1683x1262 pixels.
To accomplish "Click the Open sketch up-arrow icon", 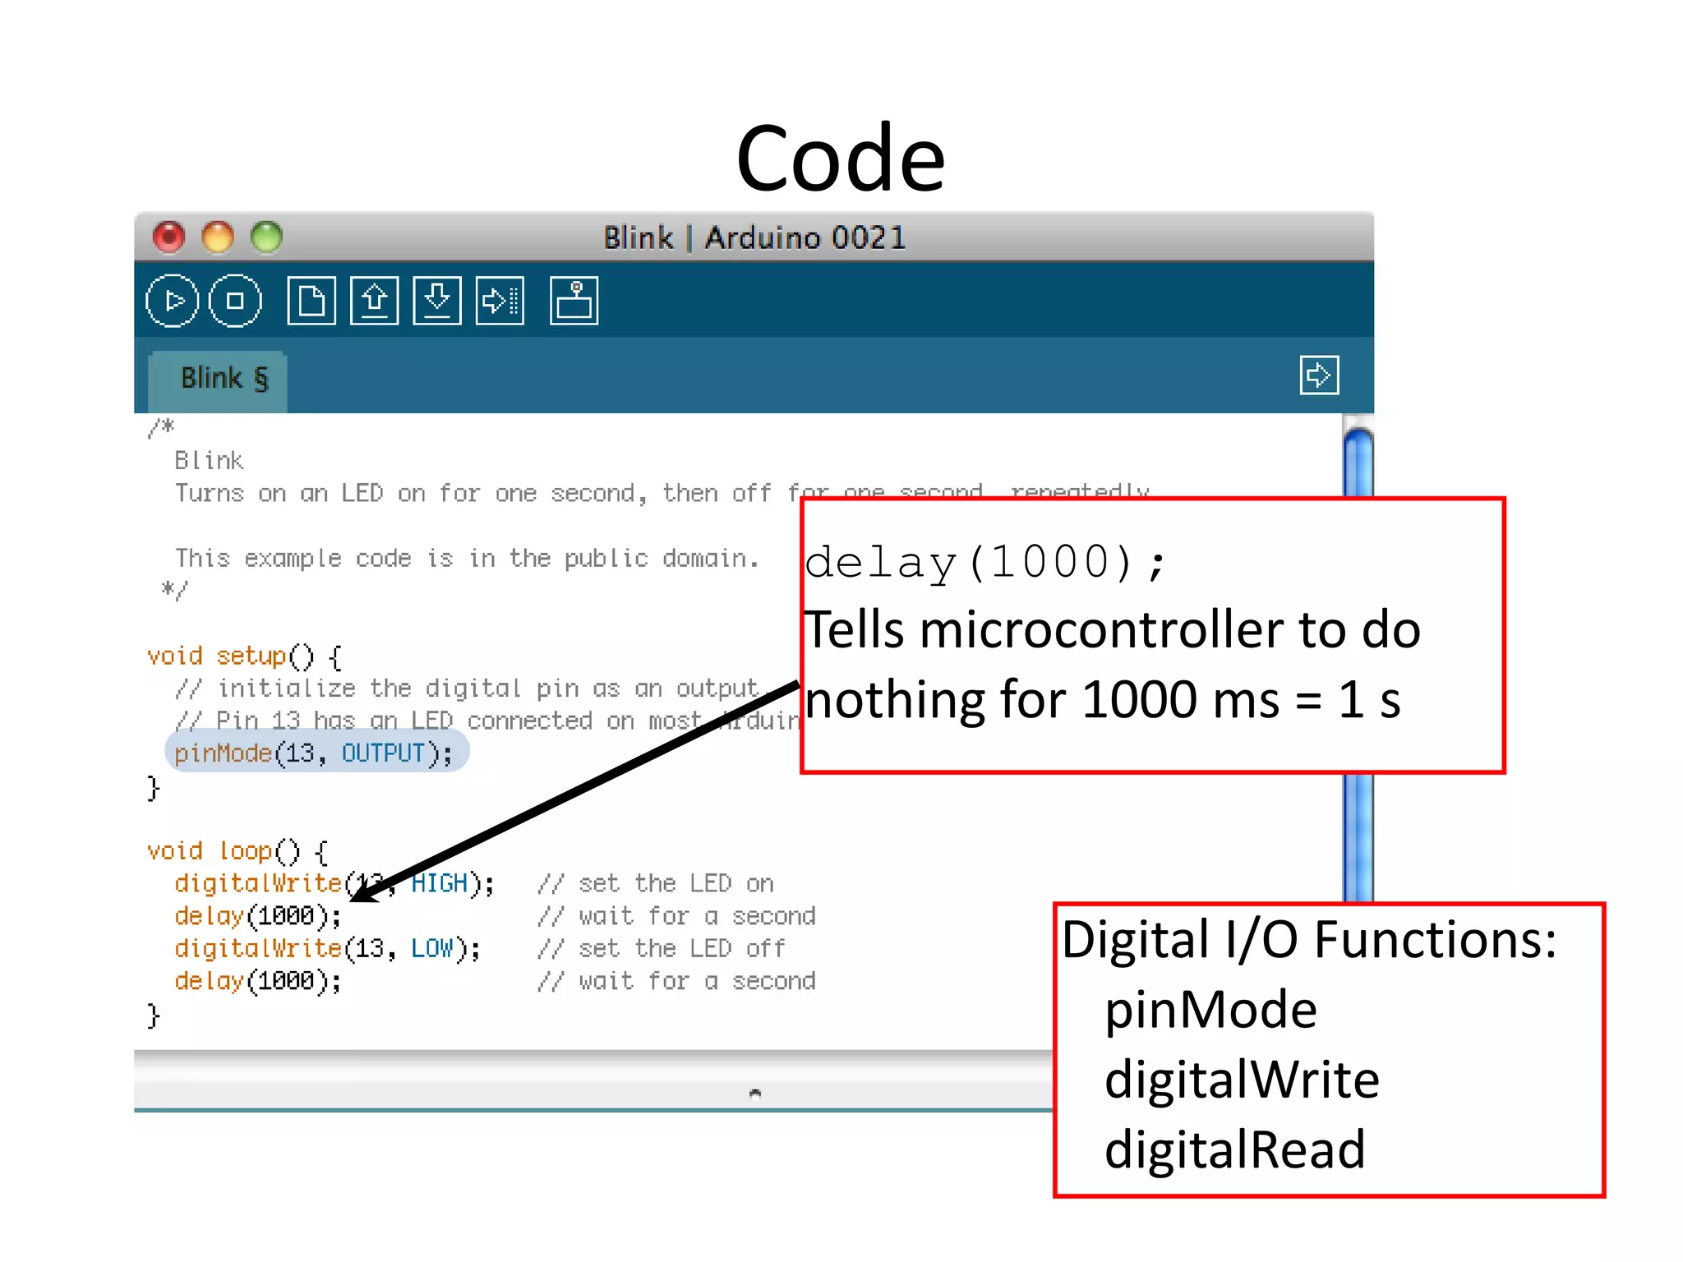I will tap(375, 301).
